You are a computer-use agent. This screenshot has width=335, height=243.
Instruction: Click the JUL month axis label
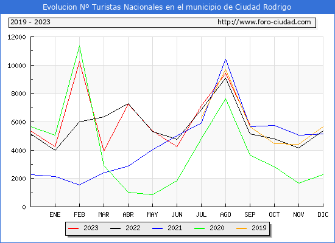pyautogui.click(x=201, y=214)
